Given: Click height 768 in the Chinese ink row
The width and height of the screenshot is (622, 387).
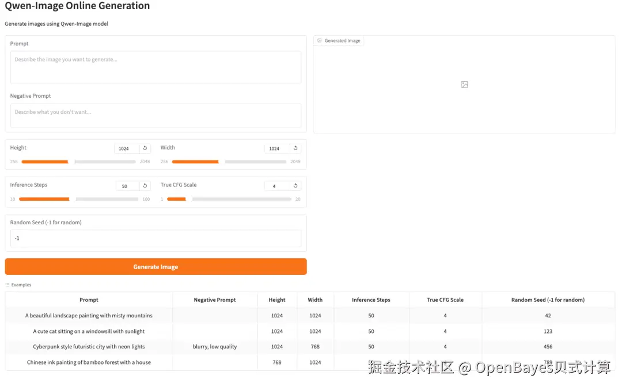Looking at the screenshot, I should tap(277, 362).
